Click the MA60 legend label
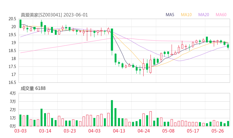This screenshot has height=138, width=233. pos(221,15)
